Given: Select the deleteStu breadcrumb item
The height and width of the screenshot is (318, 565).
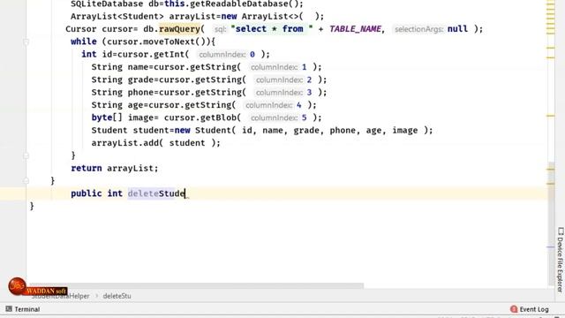Looking at the screenshot, I should pyautogui.click(x=117, y=296).
